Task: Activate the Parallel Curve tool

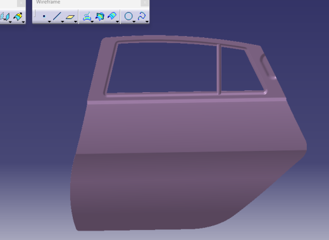Action: 112,16
